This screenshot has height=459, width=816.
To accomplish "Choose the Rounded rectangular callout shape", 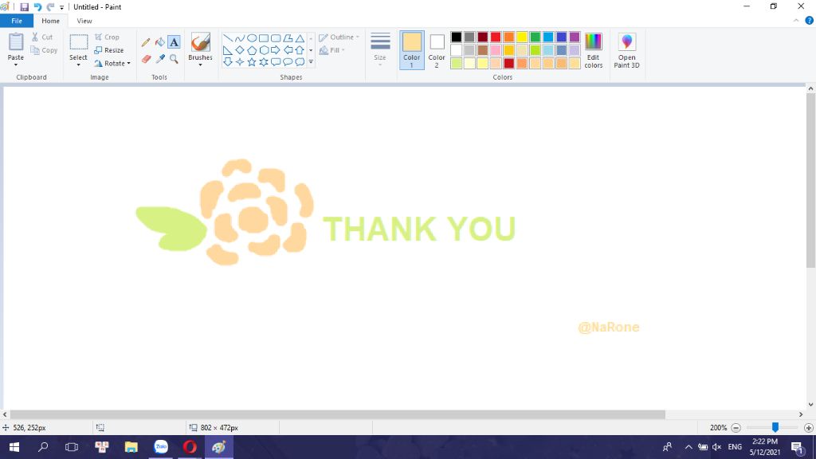I will (276, 62).
